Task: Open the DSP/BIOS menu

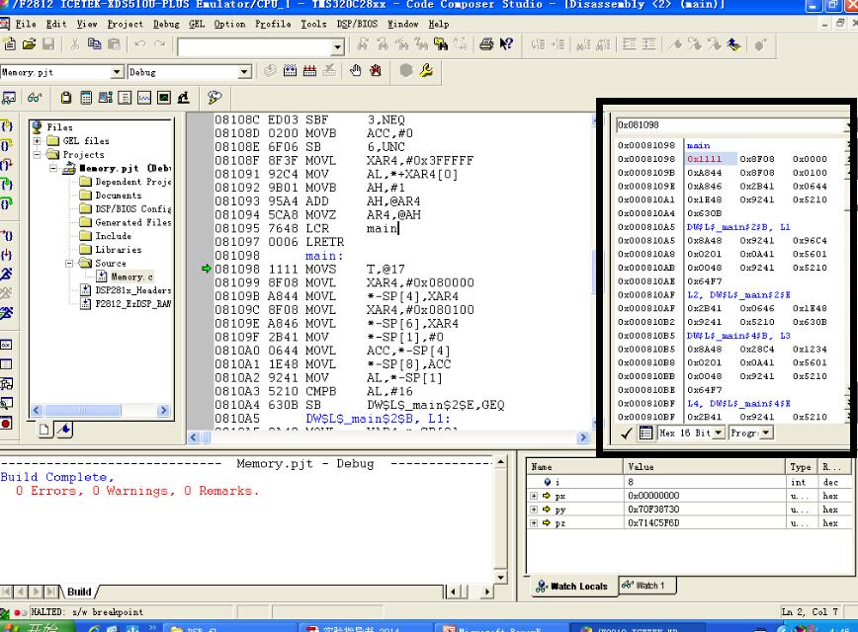Action: pos(357,24)
